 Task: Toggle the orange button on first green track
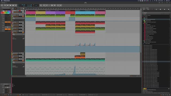(23, 16)
